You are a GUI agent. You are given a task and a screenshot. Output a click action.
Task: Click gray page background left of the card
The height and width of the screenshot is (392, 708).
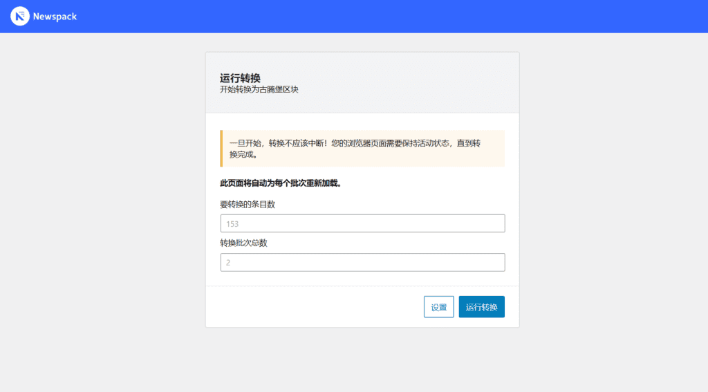point(104,207)
